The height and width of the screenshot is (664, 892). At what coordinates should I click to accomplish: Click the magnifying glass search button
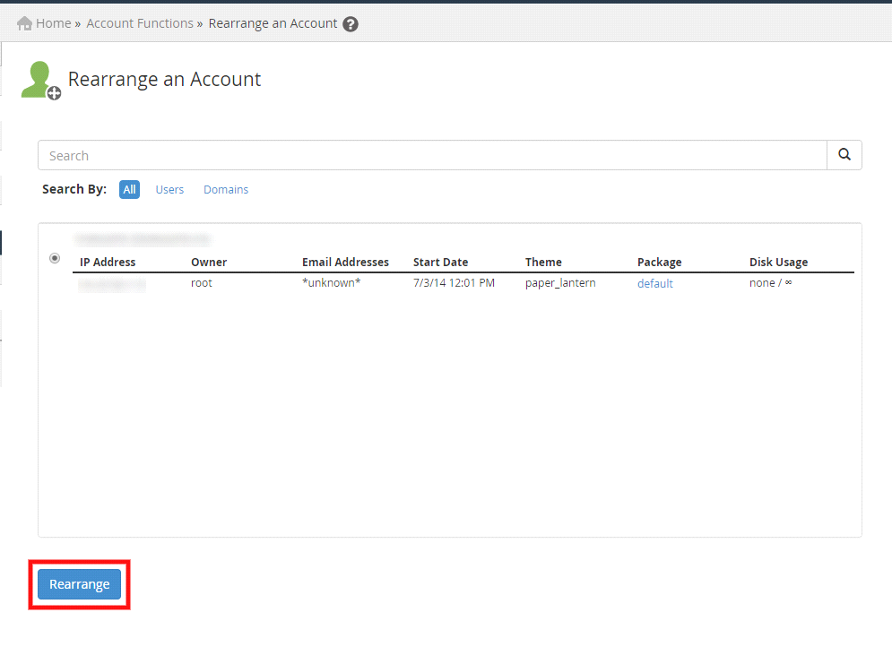(x=844, y=155)
